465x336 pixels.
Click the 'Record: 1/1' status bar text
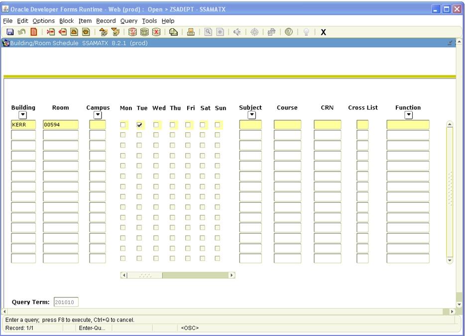[x=19, y=328]
